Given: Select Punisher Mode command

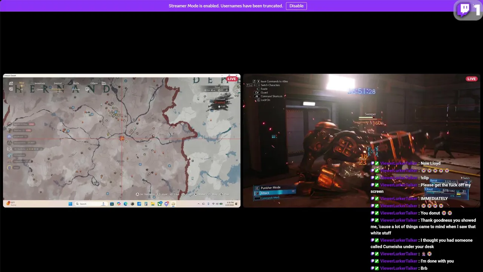Looking at the screenshot, I should [270, 188].
